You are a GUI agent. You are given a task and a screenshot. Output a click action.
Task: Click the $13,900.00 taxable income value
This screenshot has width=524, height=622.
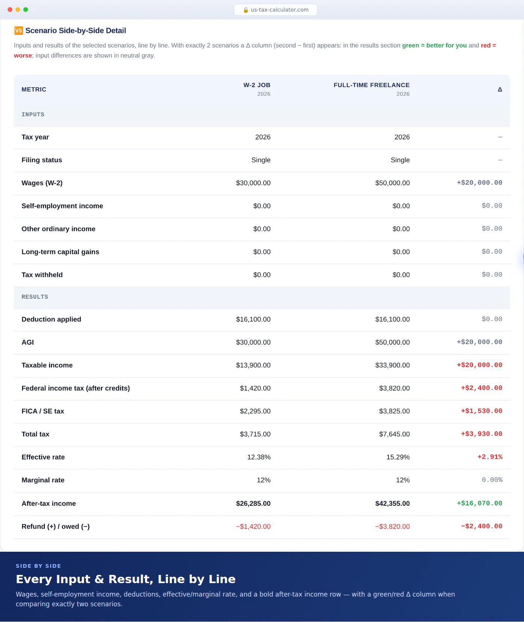tap(253, 365)
